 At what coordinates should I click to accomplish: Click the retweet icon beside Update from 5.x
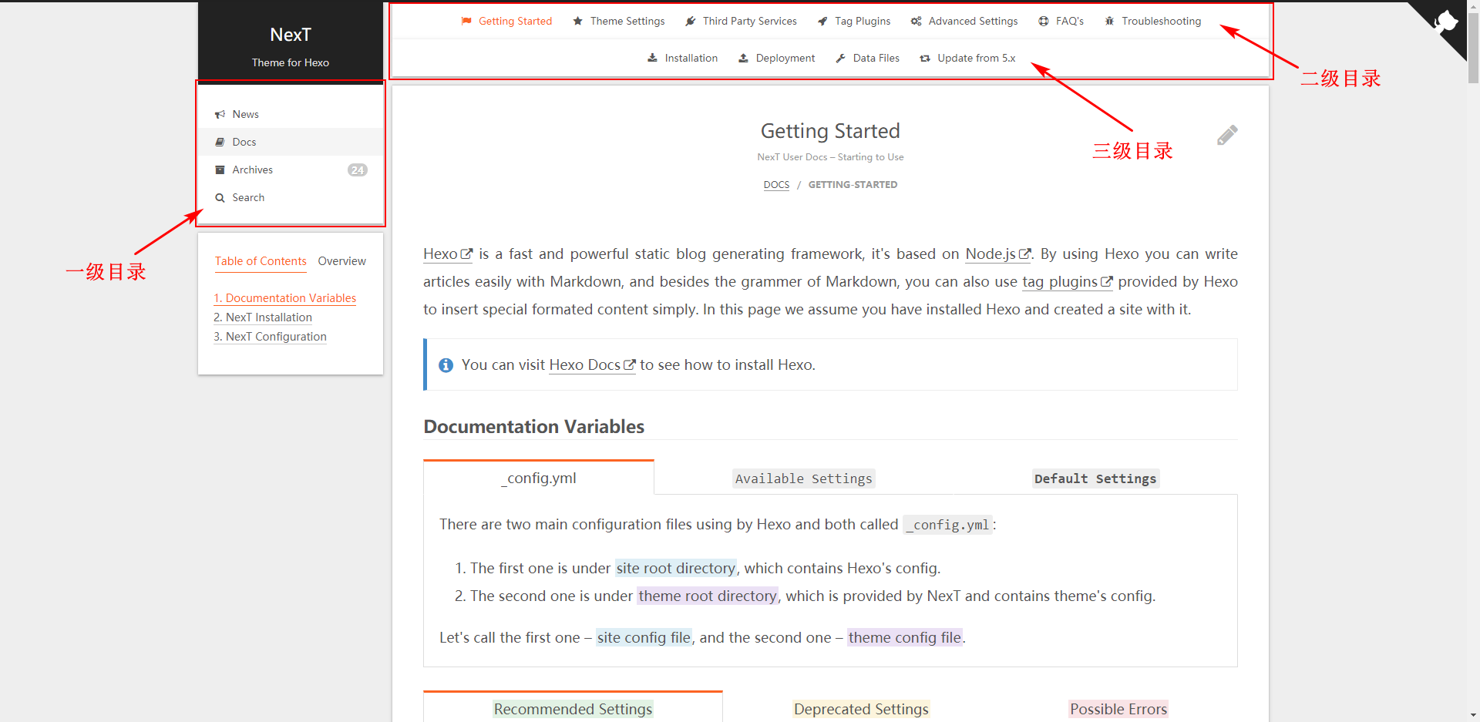tap(925, 58)
